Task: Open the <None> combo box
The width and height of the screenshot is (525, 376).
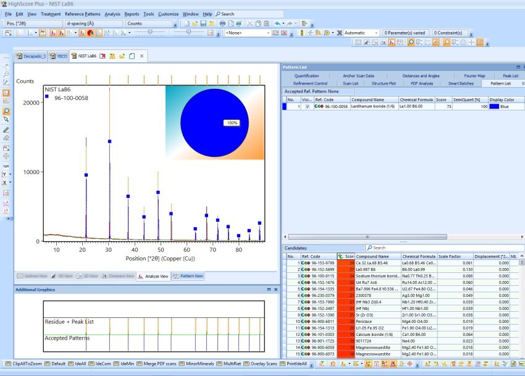Action: (248, 33)
